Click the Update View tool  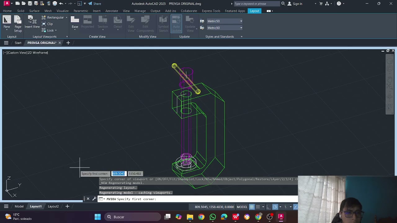pyautogui.click(x=190, y=24)
